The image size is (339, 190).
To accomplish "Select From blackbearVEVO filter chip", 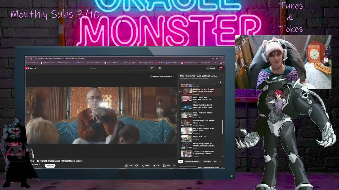I will pos(193,161).
